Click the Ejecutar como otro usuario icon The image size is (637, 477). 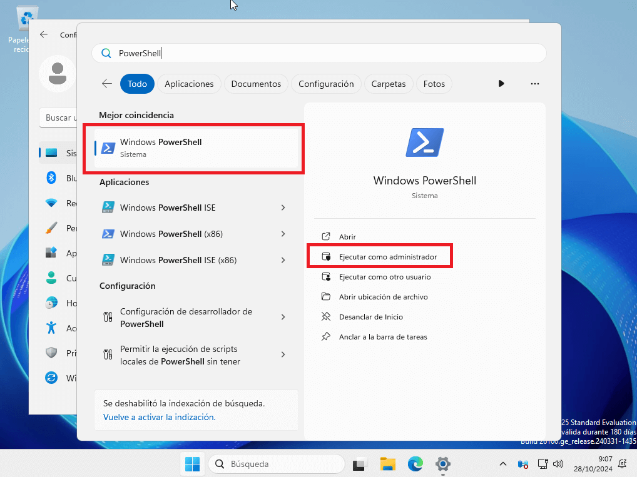pyautogui.click(x=326, y=276)
